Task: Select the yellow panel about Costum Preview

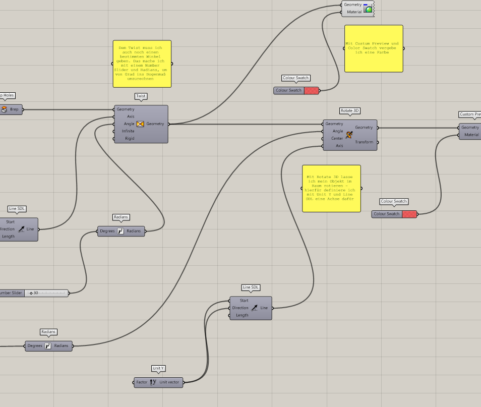Action: tap(374, 48)
